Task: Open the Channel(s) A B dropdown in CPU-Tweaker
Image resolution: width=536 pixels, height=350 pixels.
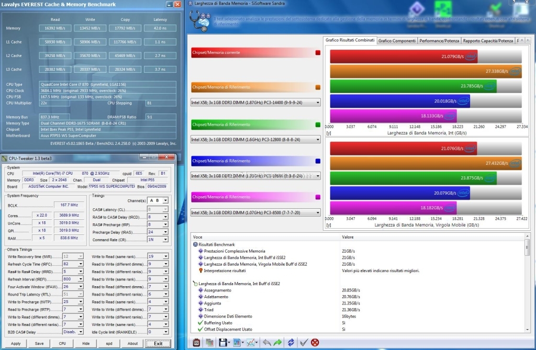Action: (x=158, y=200)
